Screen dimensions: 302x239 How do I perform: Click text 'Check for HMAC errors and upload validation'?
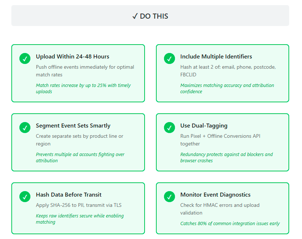pos(220,209)
